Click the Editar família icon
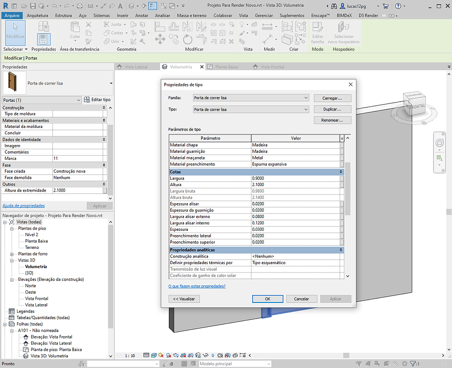 [x=318, y=32]
